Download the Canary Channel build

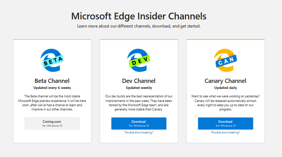click(x=226, y=123)
